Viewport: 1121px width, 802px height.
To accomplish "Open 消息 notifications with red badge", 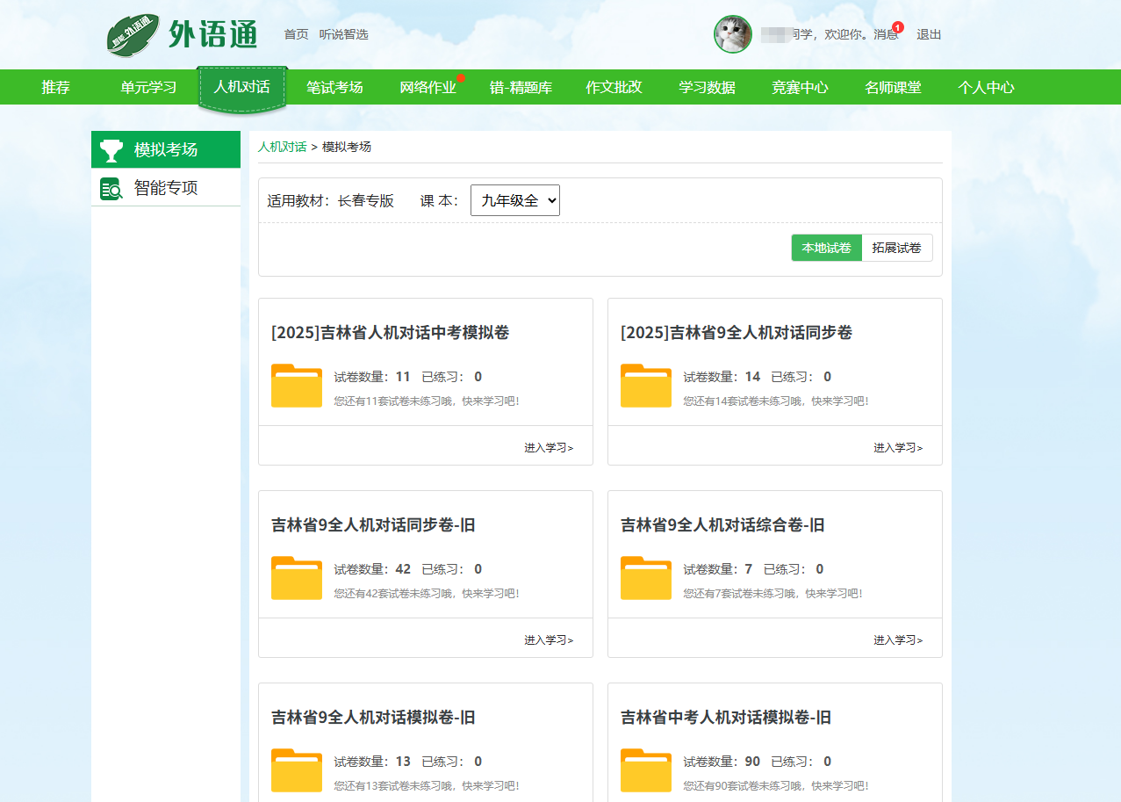I will [x=886, y=34].
